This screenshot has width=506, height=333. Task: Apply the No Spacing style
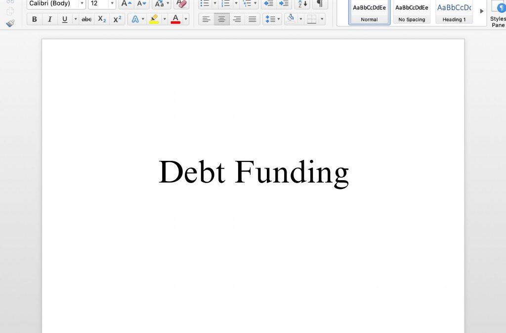tap(412, 12)
